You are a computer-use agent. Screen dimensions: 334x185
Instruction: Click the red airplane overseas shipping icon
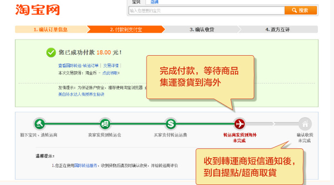pyautogui.click(x=239, y=123)
